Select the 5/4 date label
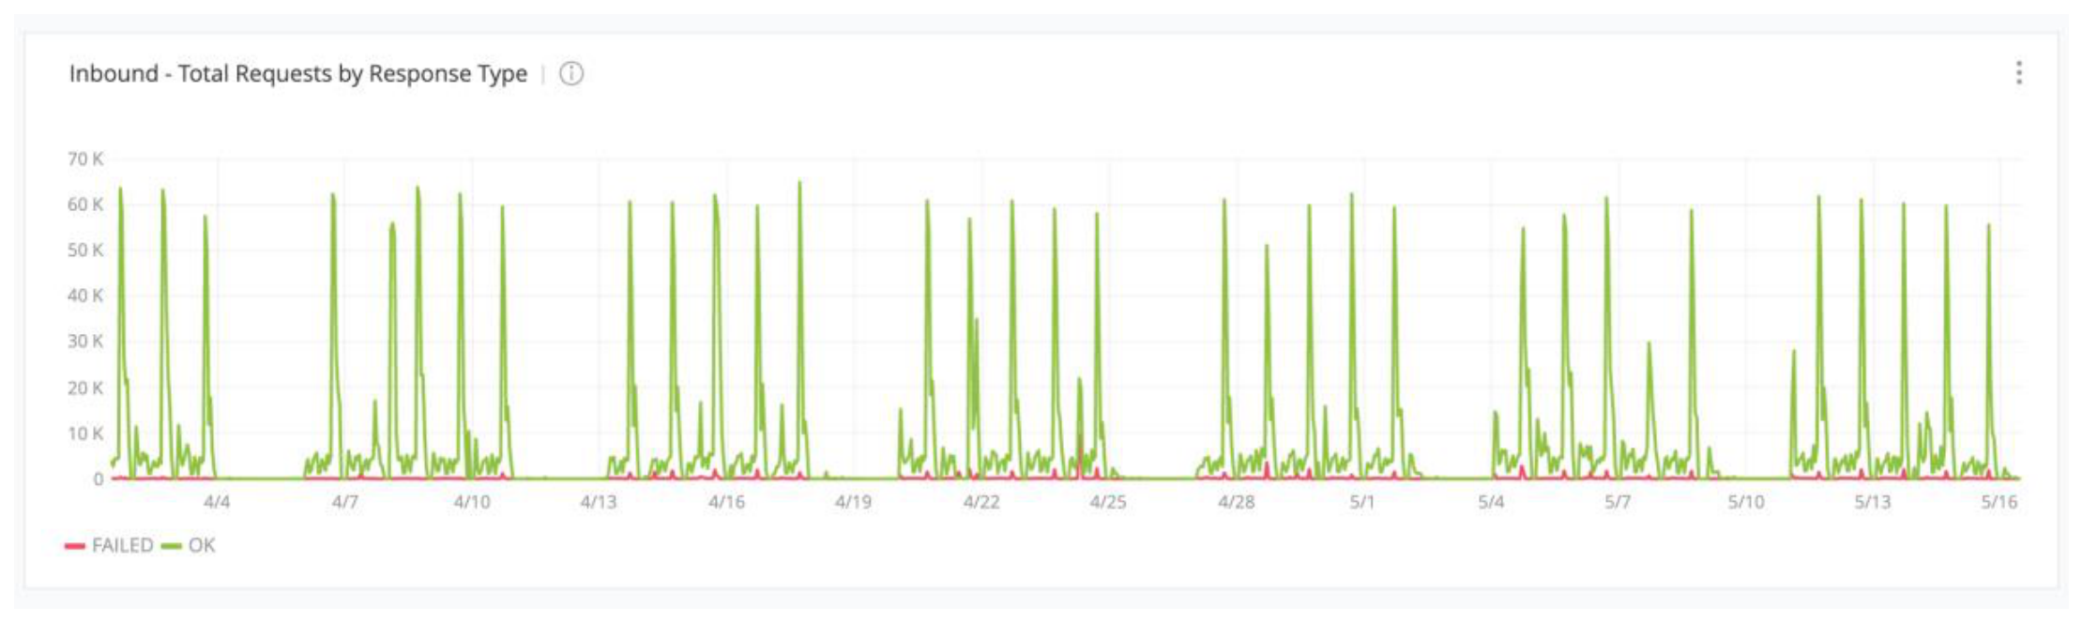Screen dimensions: 2082x622 1491,502
